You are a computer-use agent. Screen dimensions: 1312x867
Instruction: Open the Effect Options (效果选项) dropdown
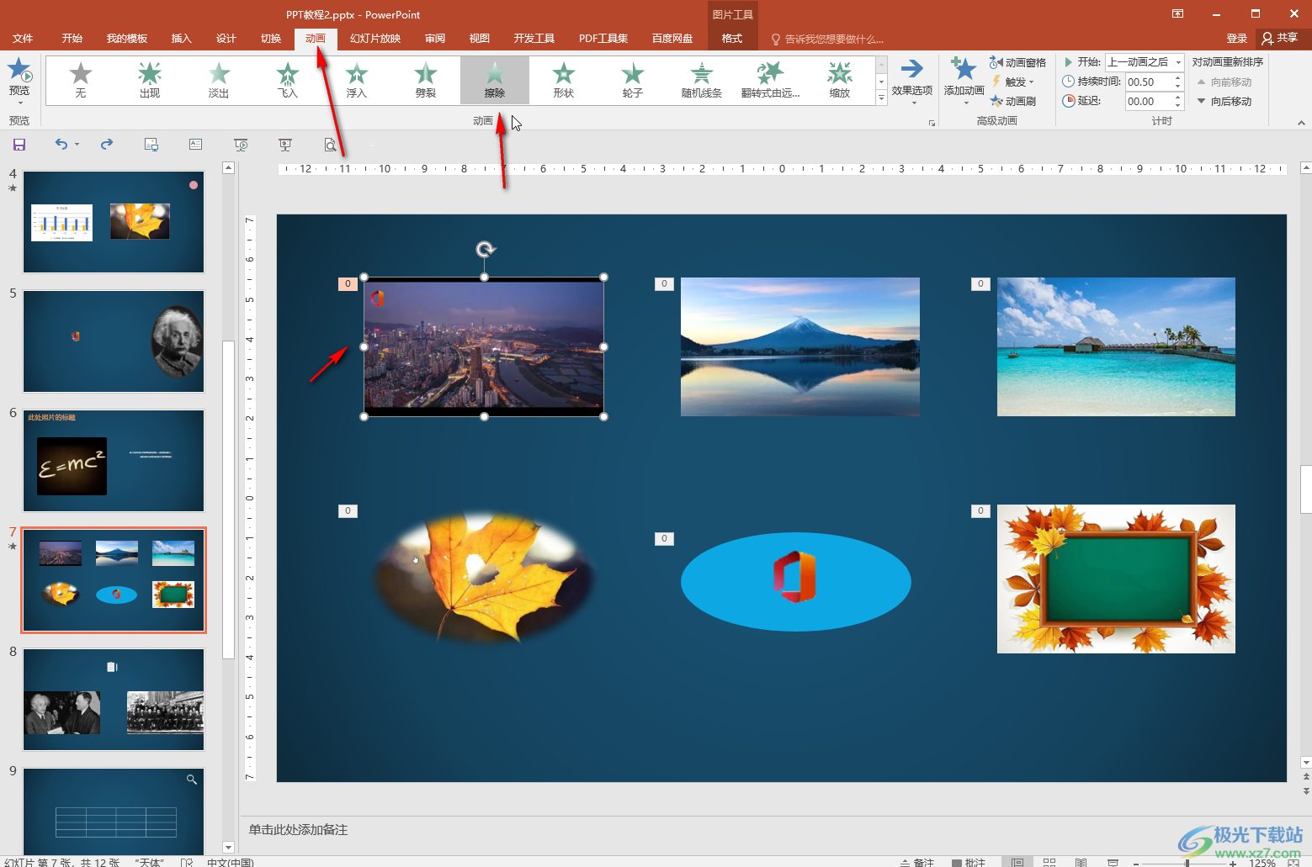pyautogui.click(x=912, y=82)
